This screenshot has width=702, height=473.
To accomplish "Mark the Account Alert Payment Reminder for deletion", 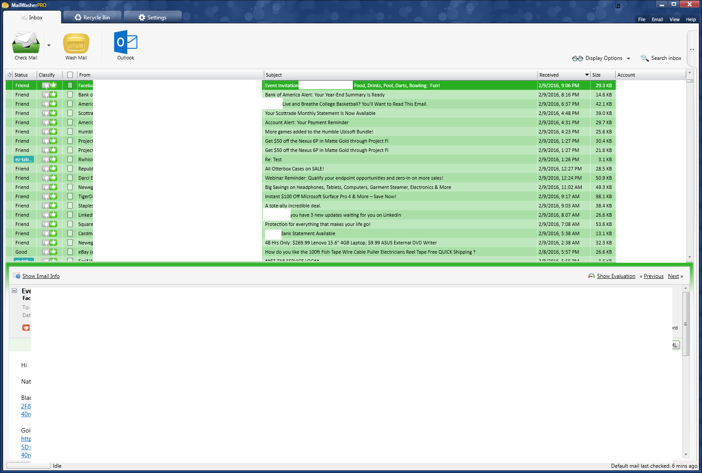I will click(x=70, y=122).
